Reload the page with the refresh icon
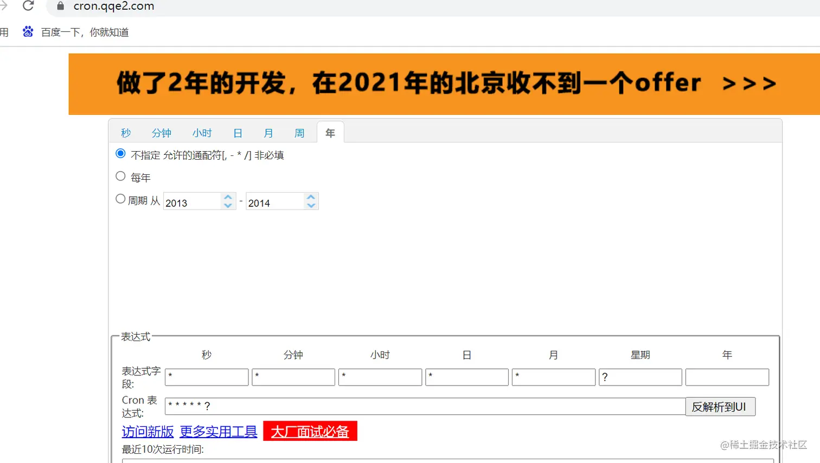Image resolution: width=820 pixels, height=463 pixels. (28, 6)
